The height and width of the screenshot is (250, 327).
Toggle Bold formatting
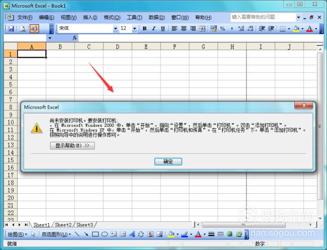(144, 29)
